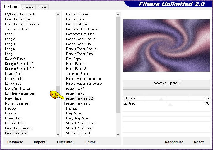Choose the papier kasy jeans 2 filter

pyautogui.click(x=79, y=98)
